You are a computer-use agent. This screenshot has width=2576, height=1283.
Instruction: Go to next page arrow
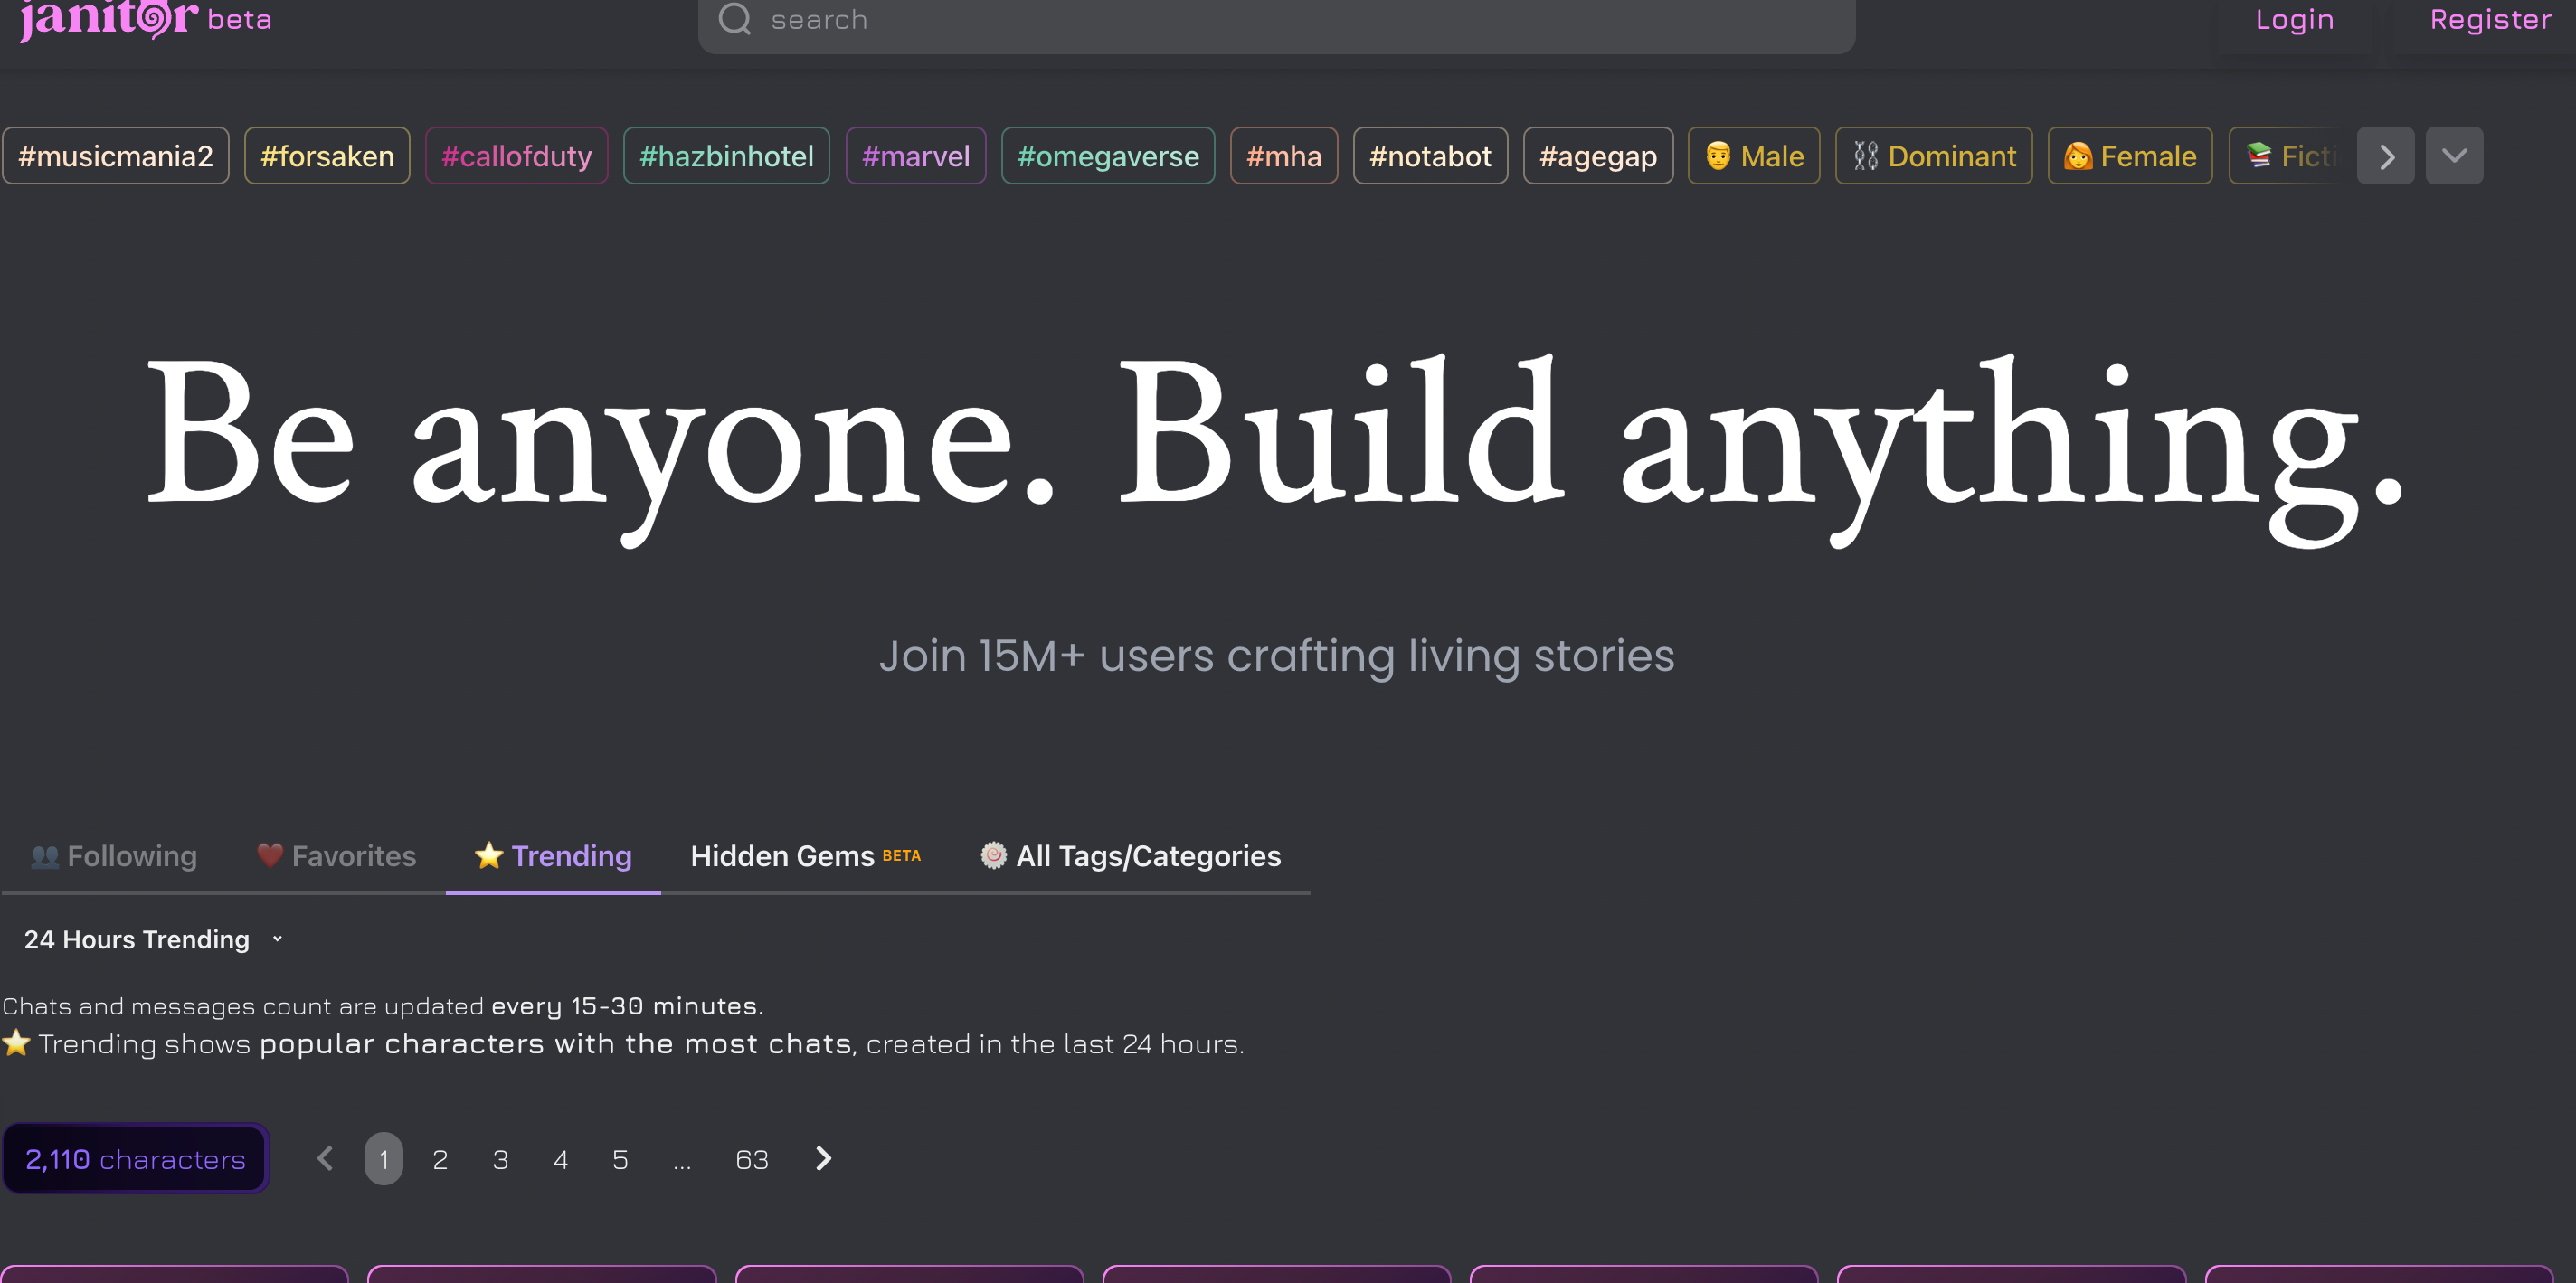pyautogui.click(x=823, y=1158)
